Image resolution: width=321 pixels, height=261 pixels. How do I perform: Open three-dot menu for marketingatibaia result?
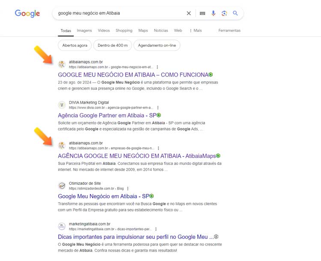(156, 229)
